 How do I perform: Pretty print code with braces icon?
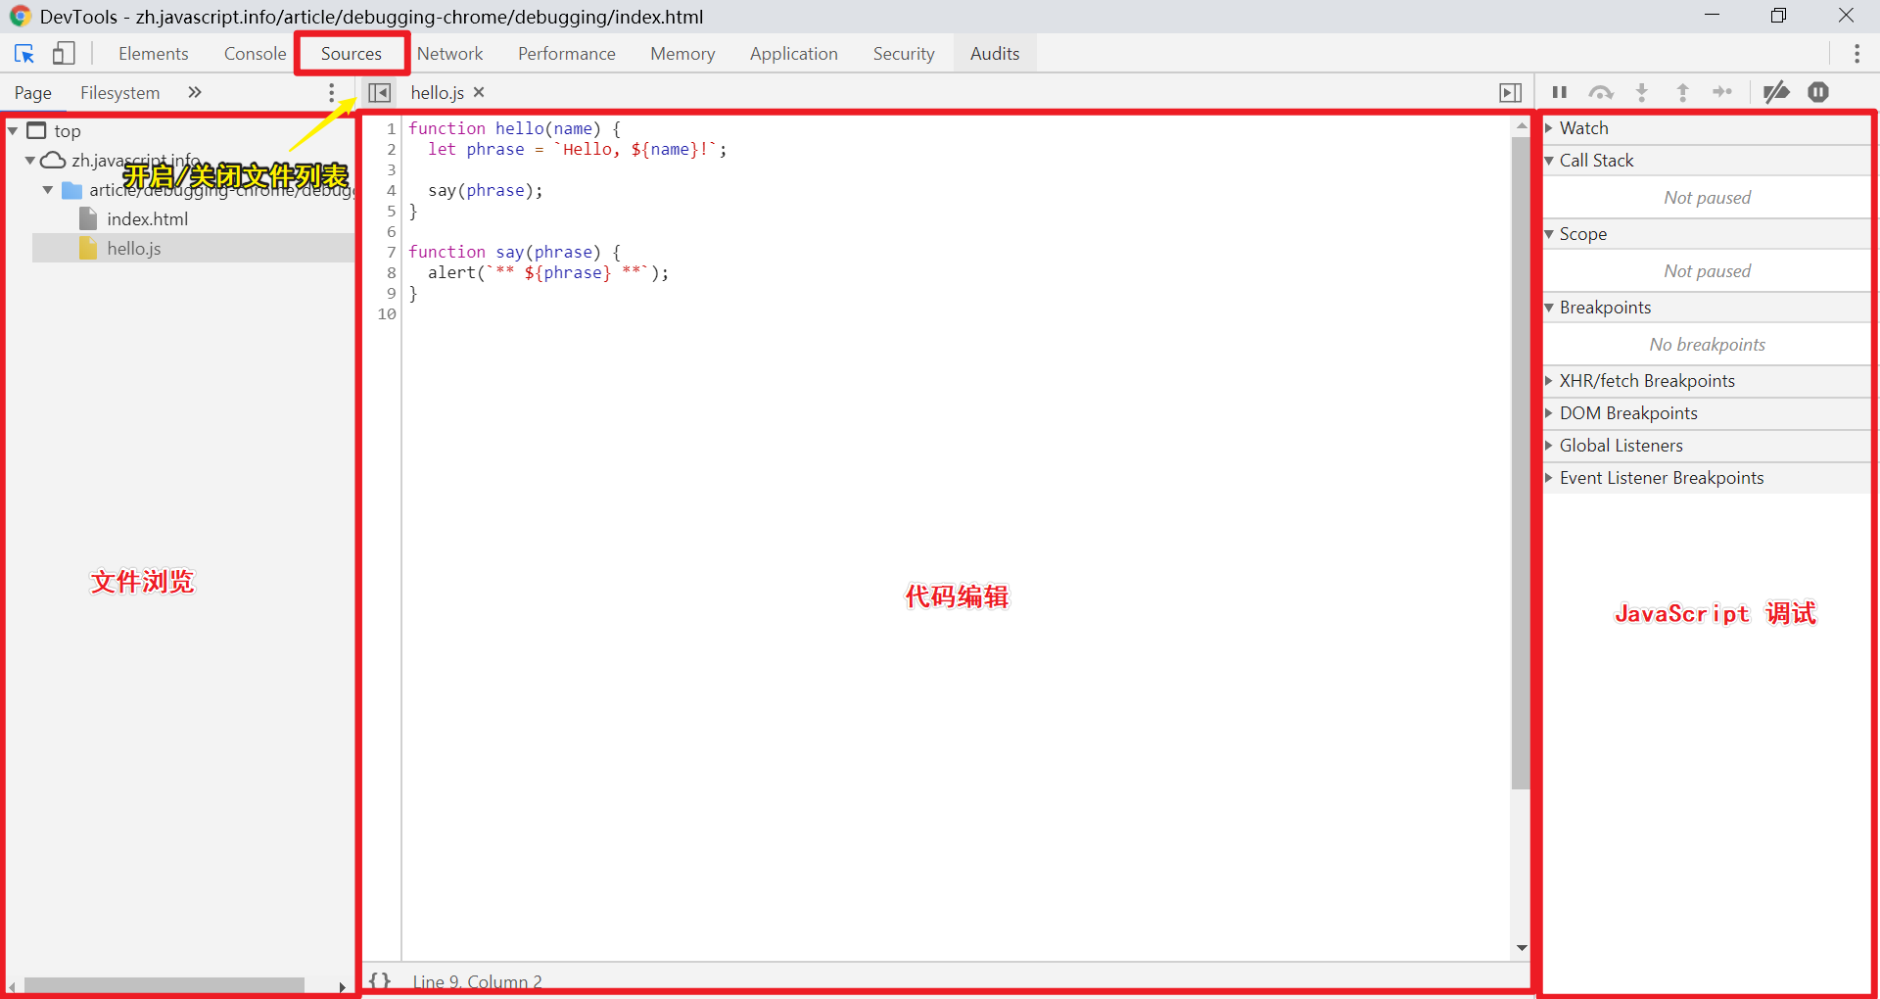click(x=380, y=980)
